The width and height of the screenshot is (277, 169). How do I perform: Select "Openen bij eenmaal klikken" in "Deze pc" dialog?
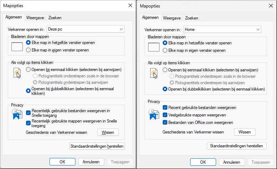28,70
